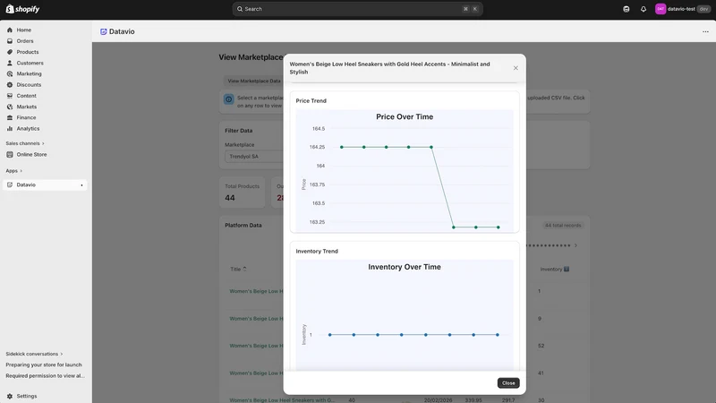Open the Marketplace Trendyol SA dropdown
The image size is (716, 403).
click(254, 156)
